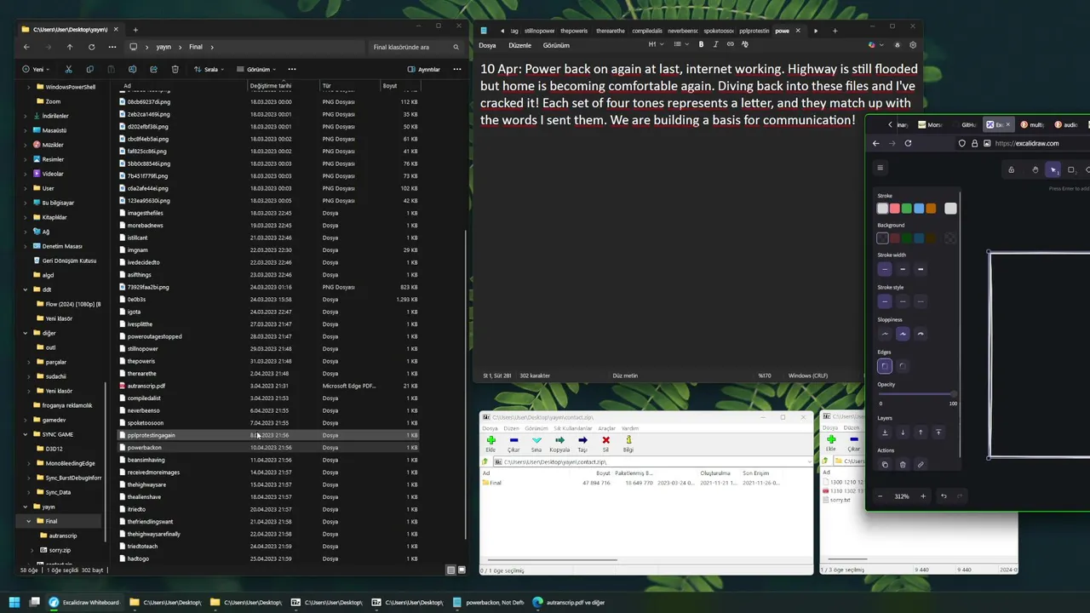Set edges to sharp
Screen dimensions: 1090x613
pos(885,366)
